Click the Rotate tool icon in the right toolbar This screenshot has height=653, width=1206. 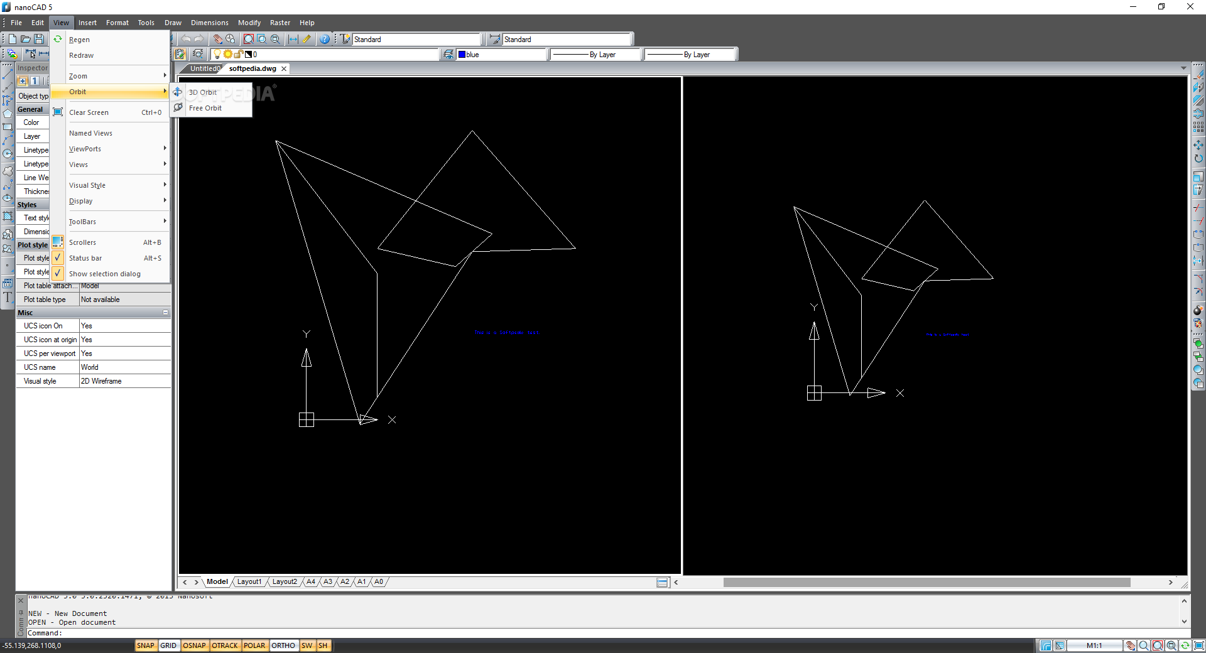tap(1198, 158)
